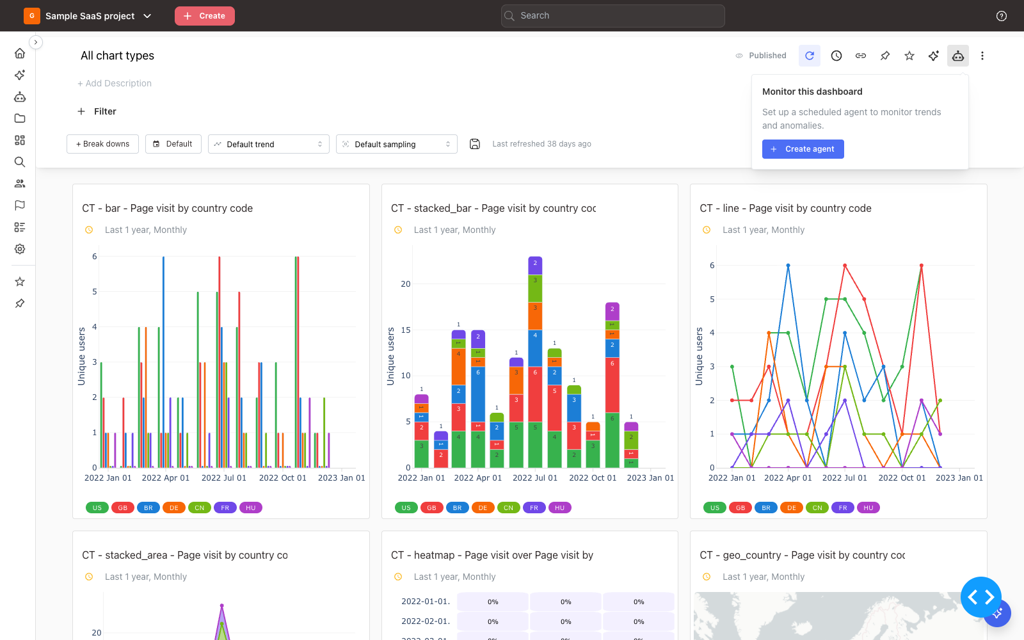
Task: Click the save icon beside Default sampling
Action: tap(475, 144)
